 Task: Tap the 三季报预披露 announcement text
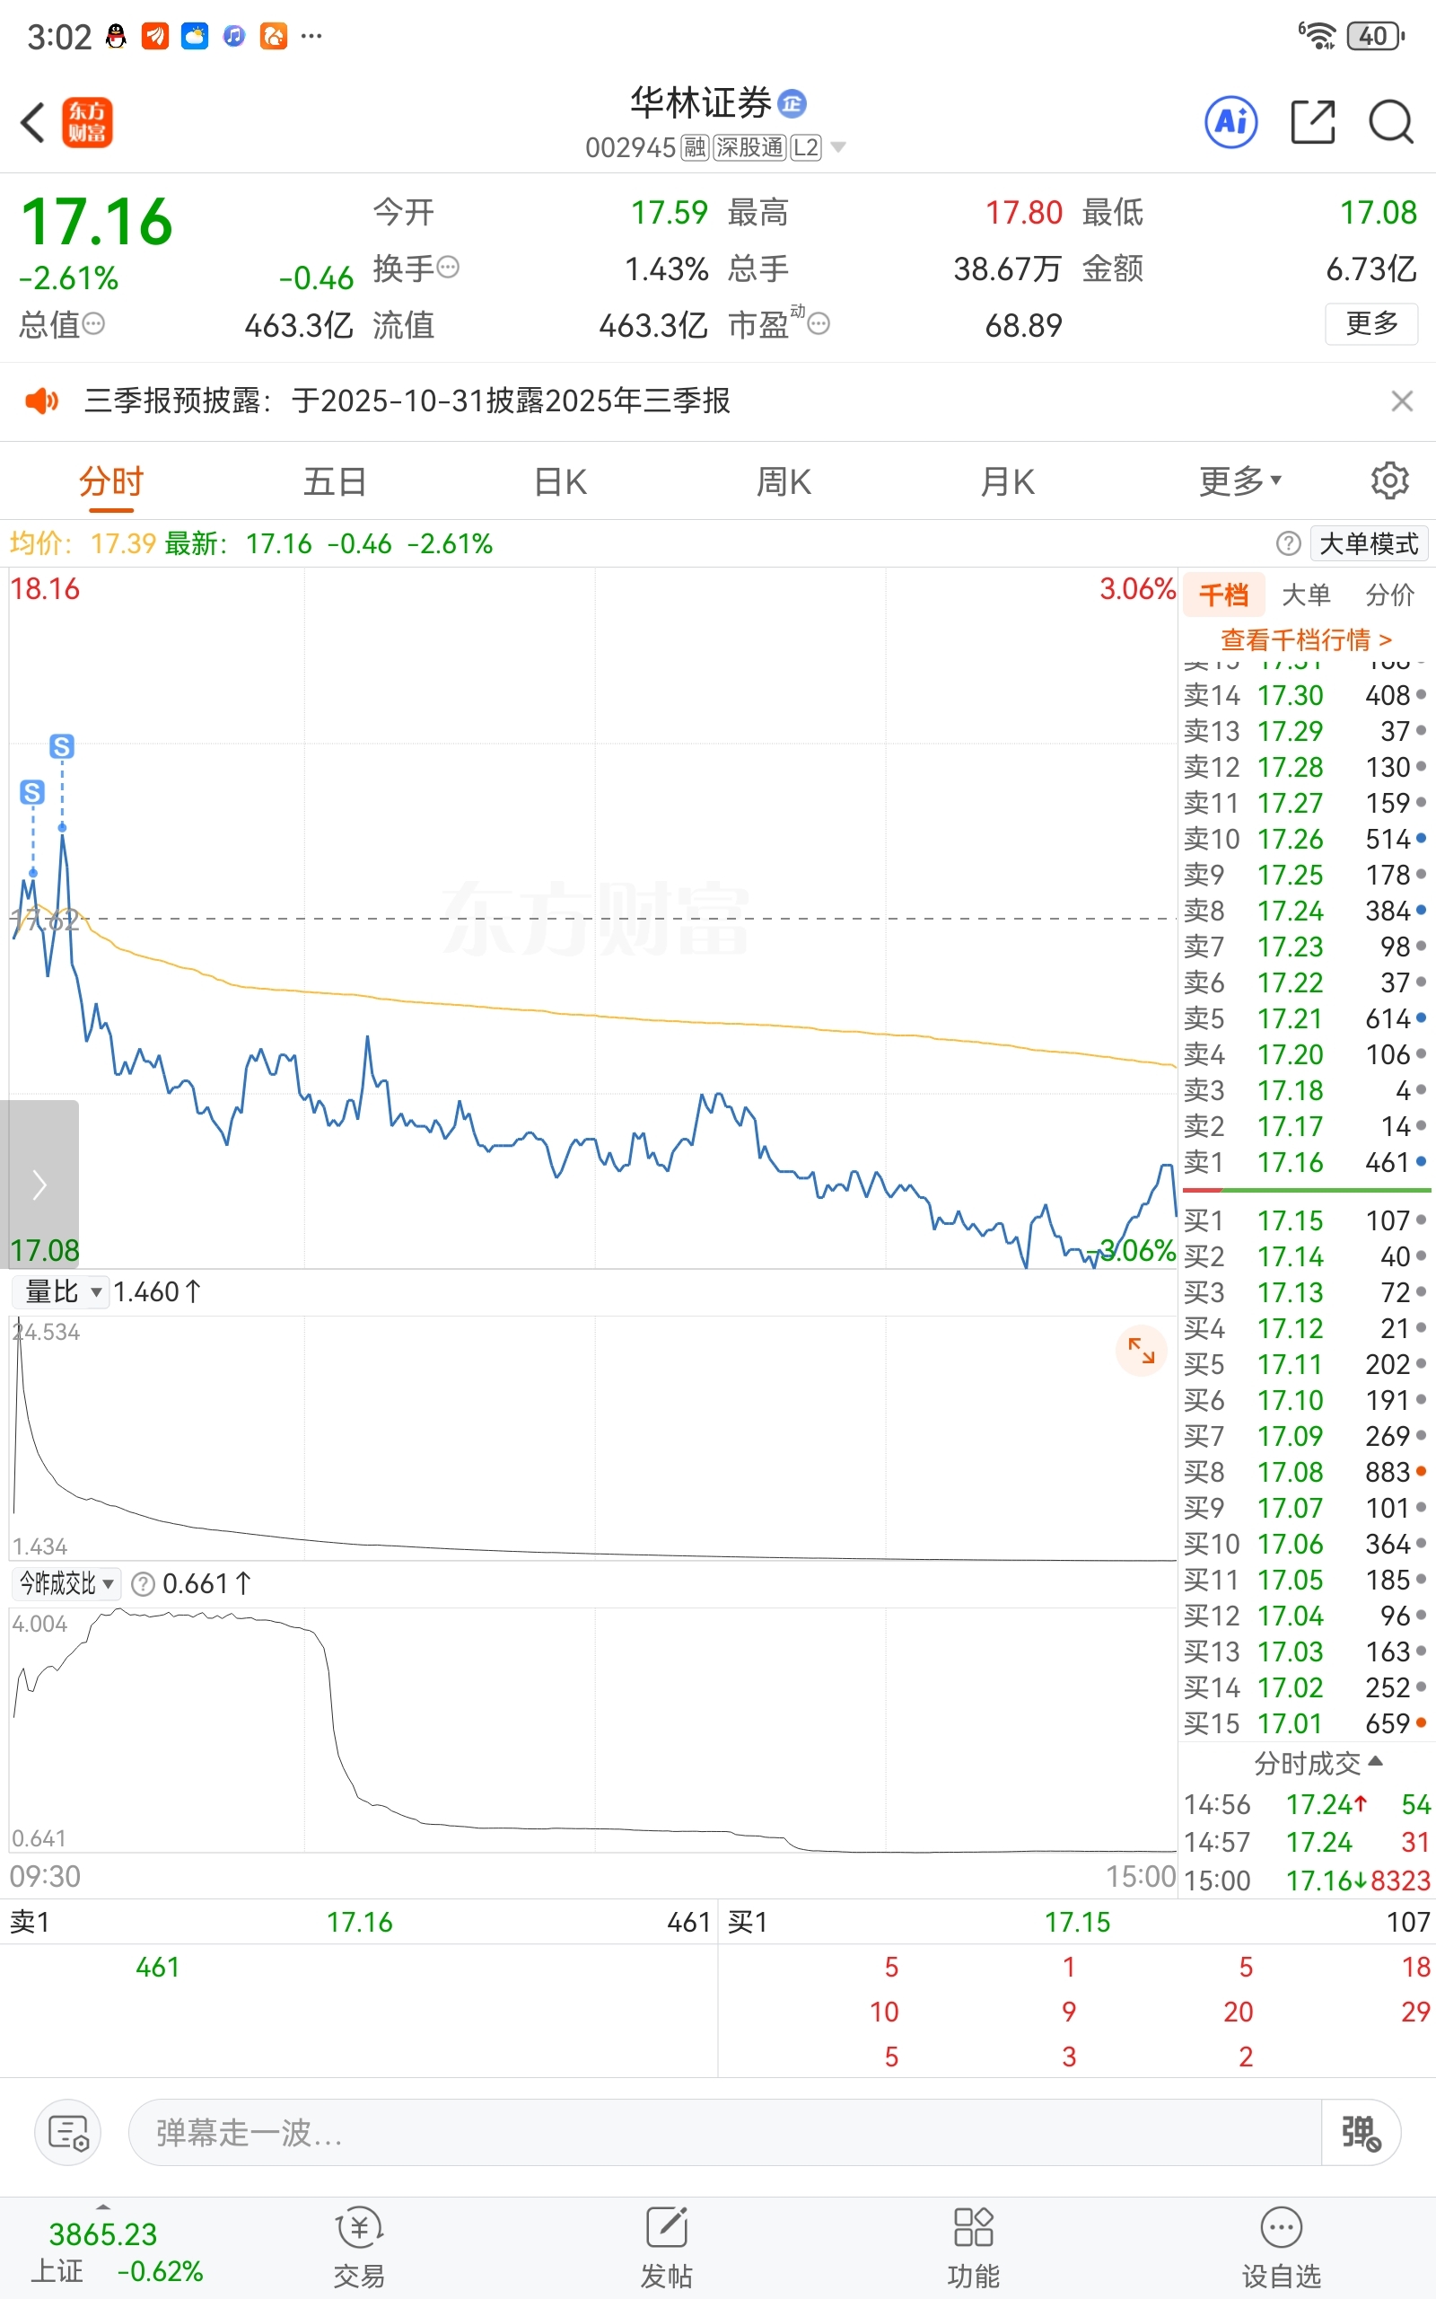(407, 401)
